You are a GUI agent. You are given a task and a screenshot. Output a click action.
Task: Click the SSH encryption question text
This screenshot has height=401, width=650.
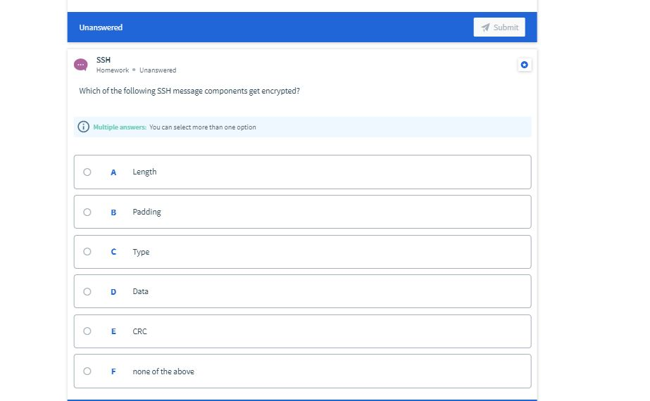tap(189, 91)
